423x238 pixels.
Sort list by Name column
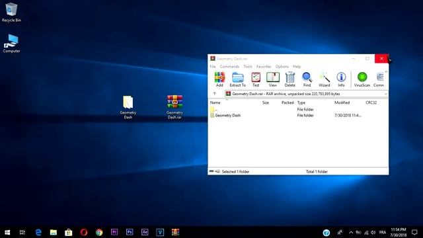tap(215, 102)
